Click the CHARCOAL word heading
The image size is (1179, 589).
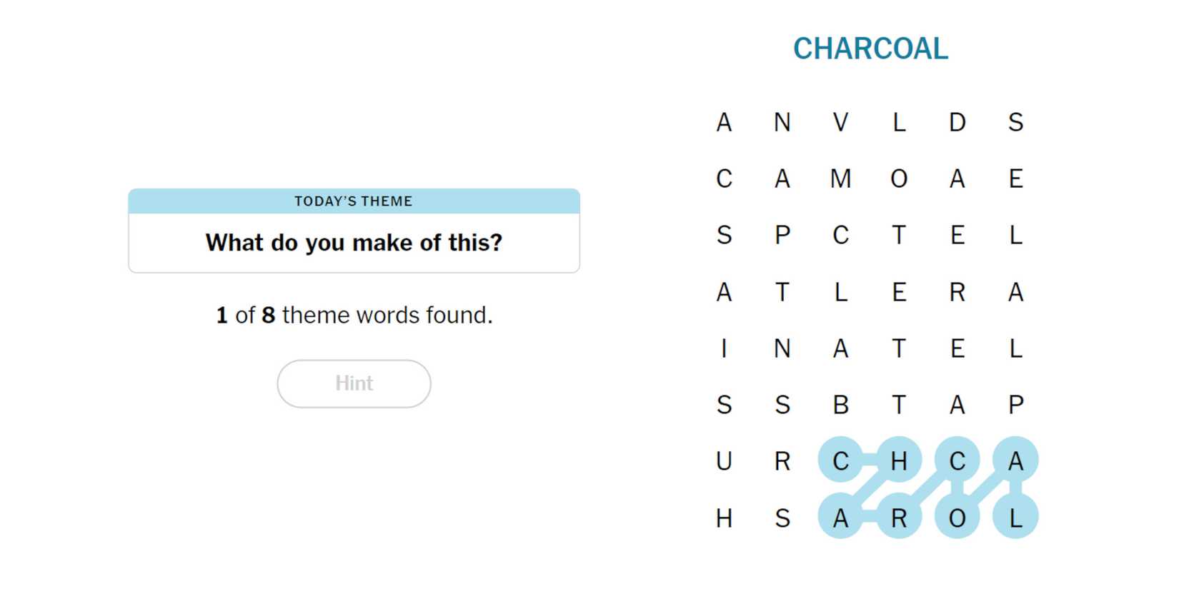tap(870, 49)
